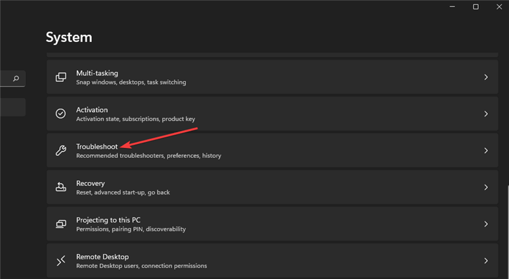Screen dimensions: 509x279
Task: Expand Recovery using its right chevron
Action: click(486, 187)
